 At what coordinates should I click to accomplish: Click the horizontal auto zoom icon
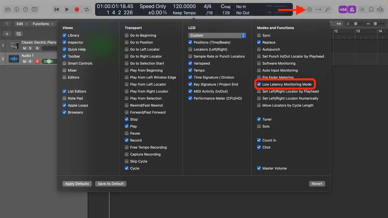339,24
